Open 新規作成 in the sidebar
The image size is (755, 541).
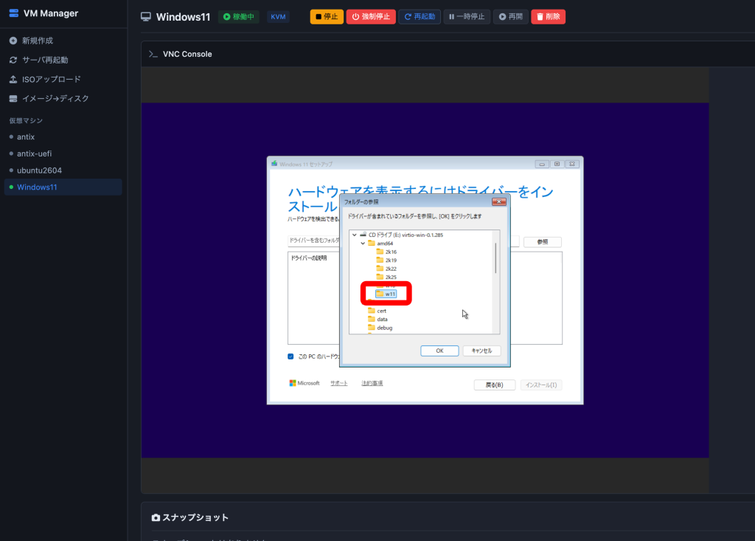pos(37,41)
